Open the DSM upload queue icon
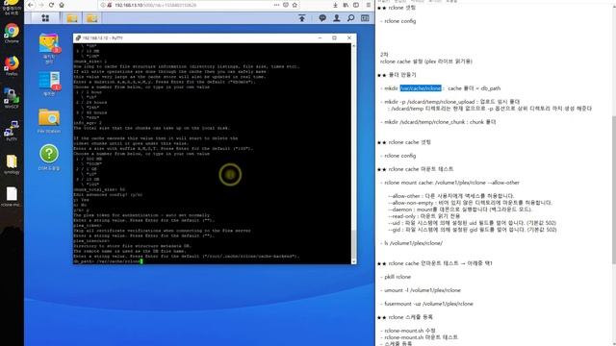 click(x=302, y=18)
